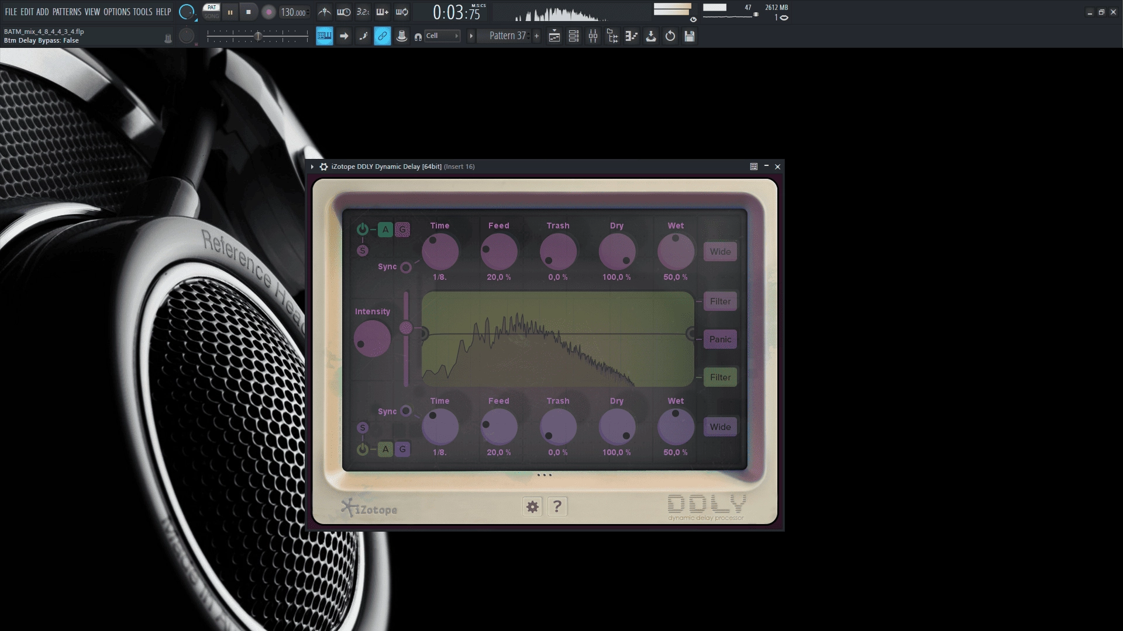Toggle the top delay S solo button
Image resolution: width=1123 pixels, height=631 pixels.
pyautogui.click(x=363, y=251)
